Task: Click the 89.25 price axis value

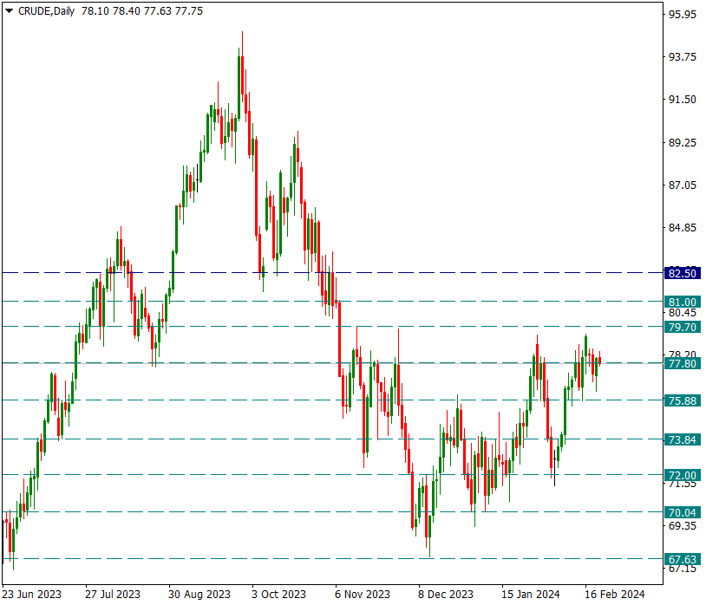Action: [x=682, y=143]
